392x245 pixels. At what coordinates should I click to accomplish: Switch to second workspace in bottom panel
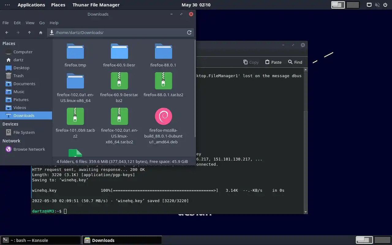tap(383, 240)
